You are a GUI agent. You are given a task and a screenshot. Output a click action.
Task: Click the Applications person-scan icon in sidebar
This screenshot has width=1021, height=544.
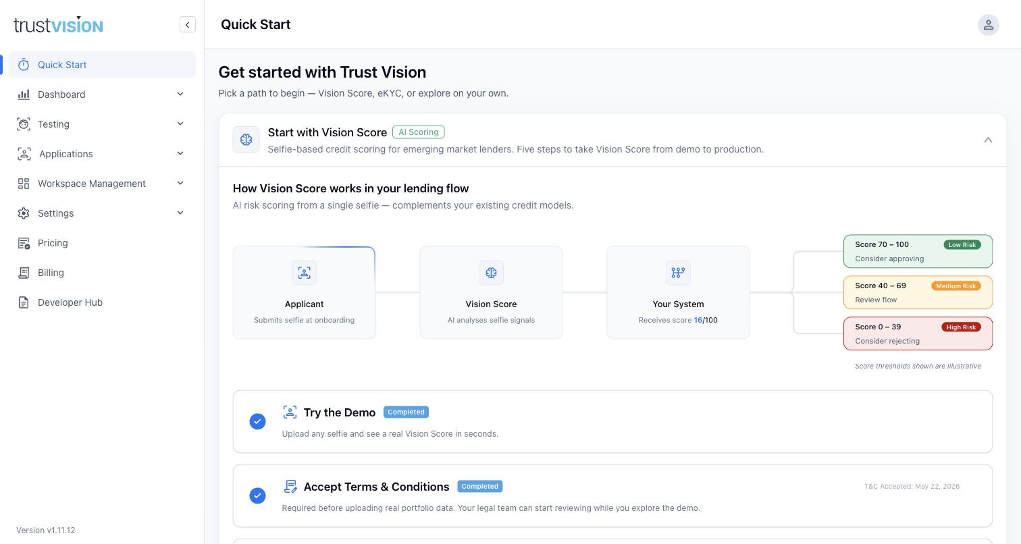tap(24, 154)
